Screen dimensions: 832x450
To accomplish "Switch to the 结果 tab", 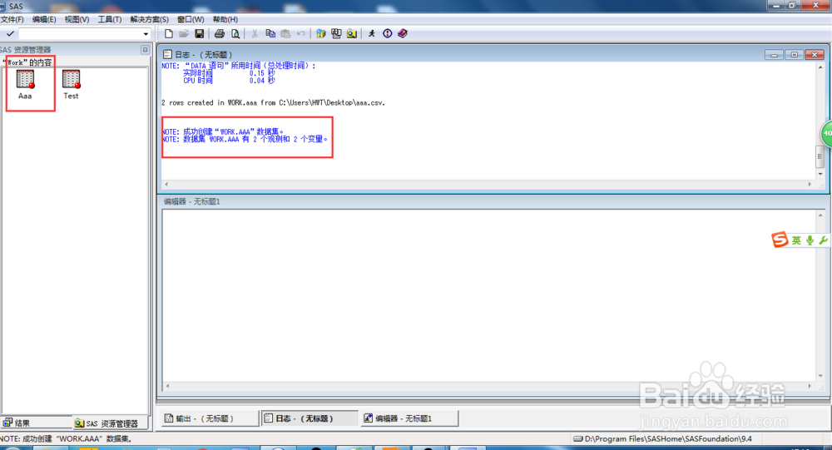I will (x=36, y=423).
